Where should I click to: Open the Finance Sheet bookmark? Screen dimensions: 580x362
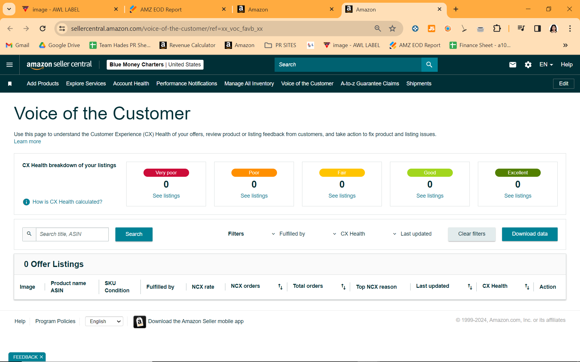(x=480, y=45)
